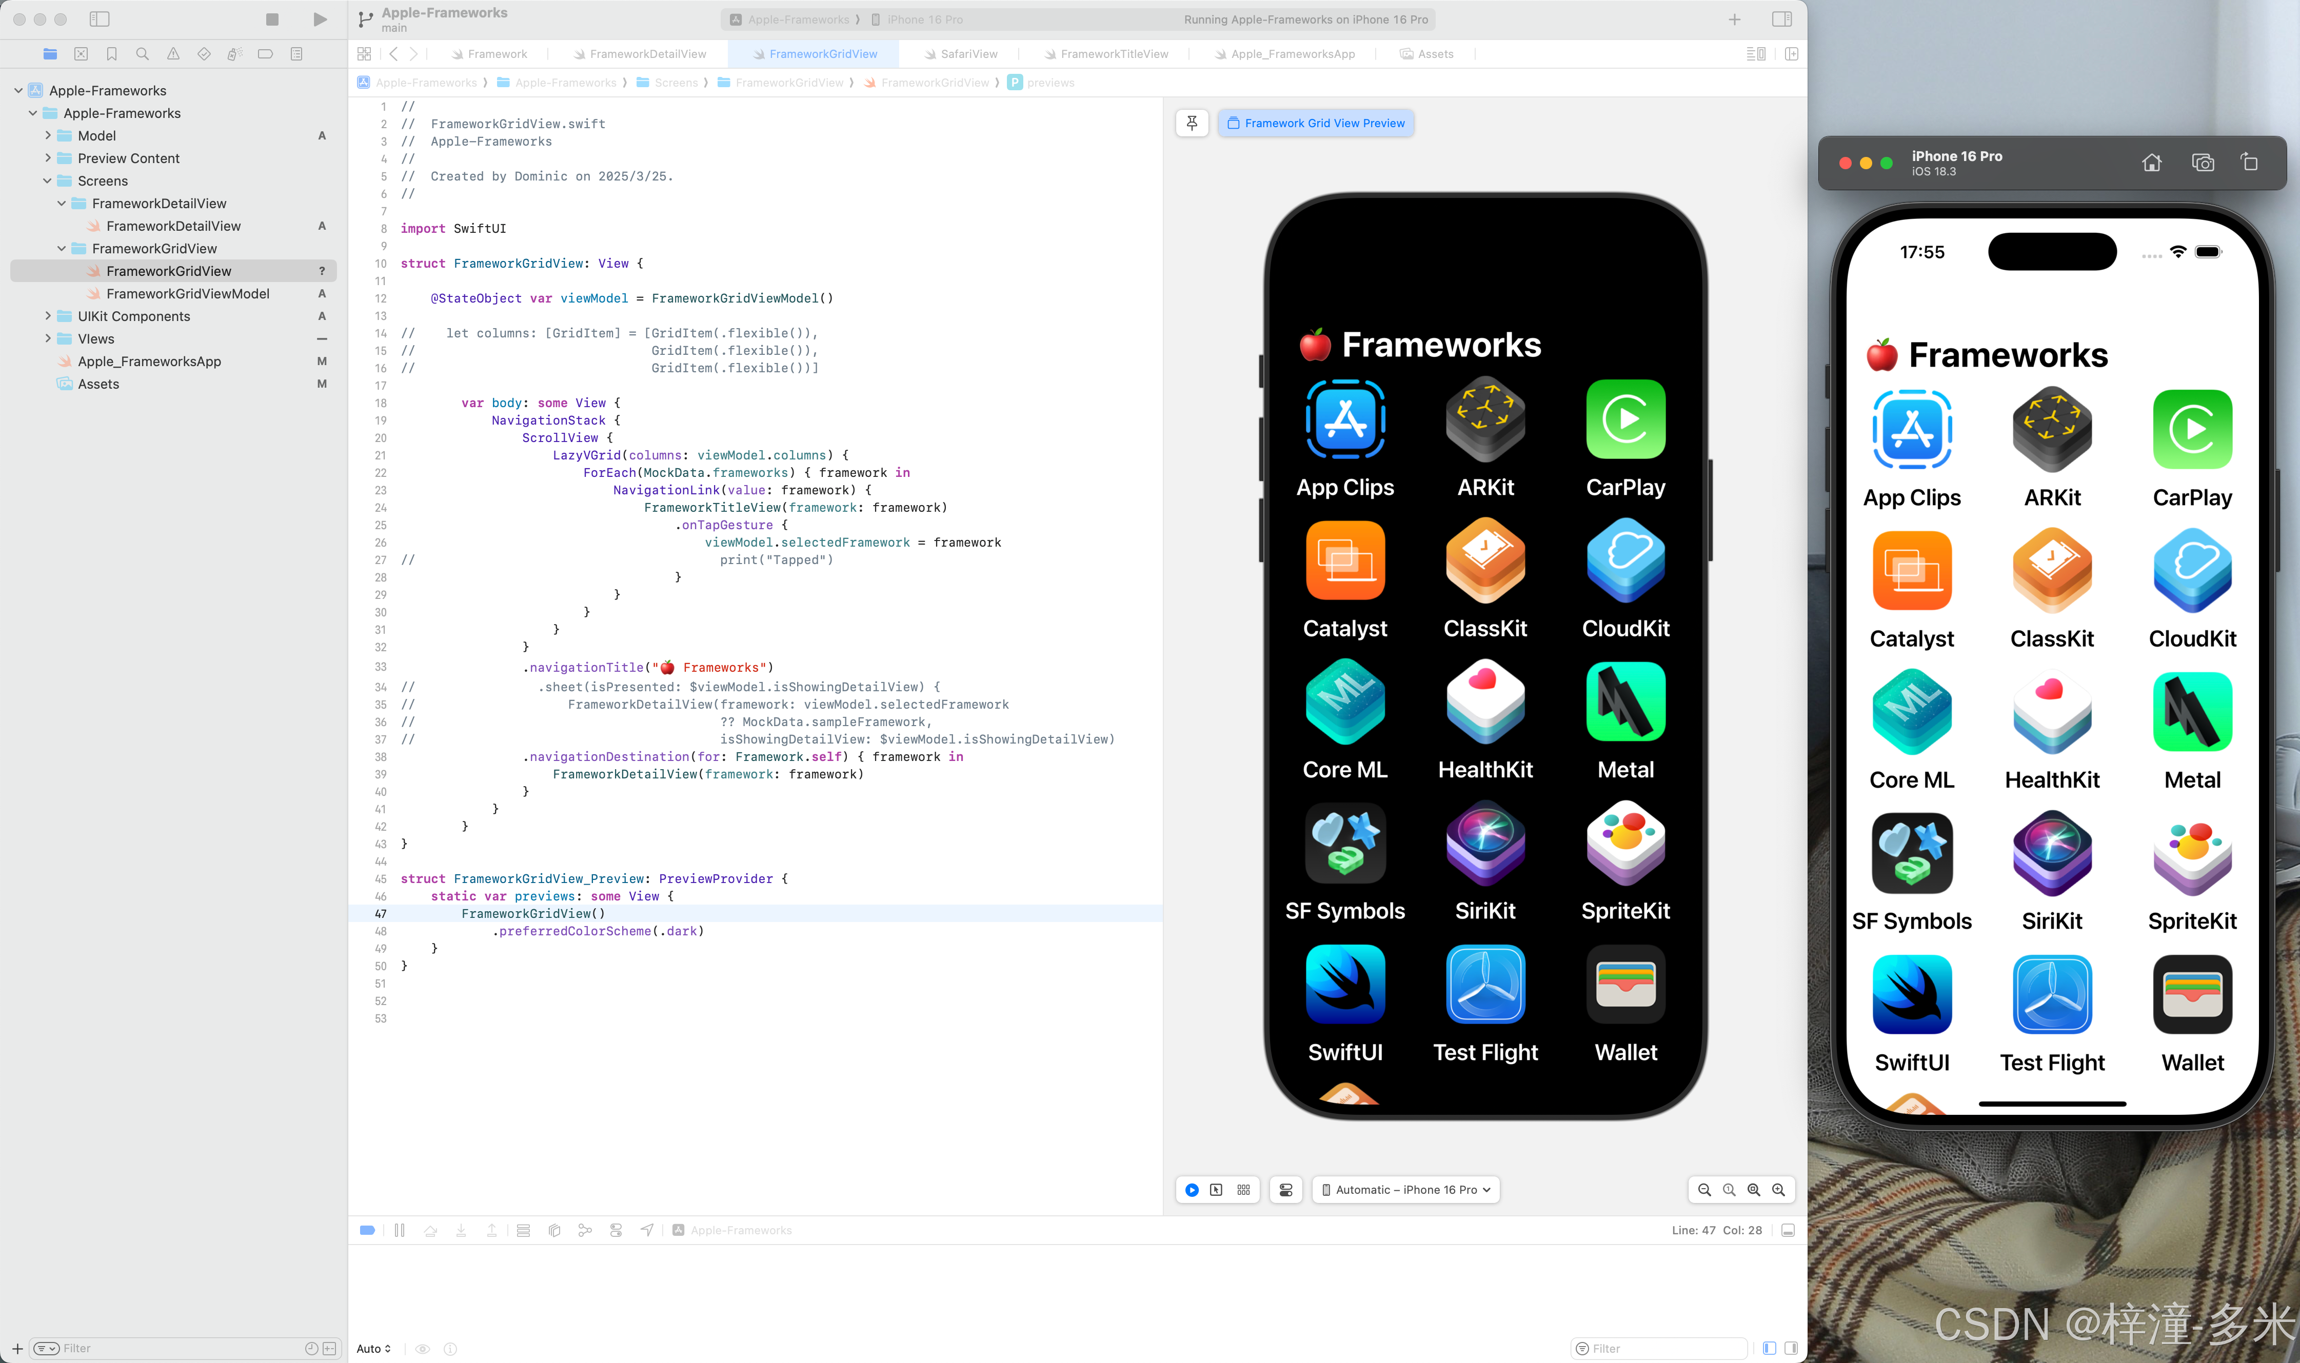Open canvas device settings icon

[x=1285, y=1189]
